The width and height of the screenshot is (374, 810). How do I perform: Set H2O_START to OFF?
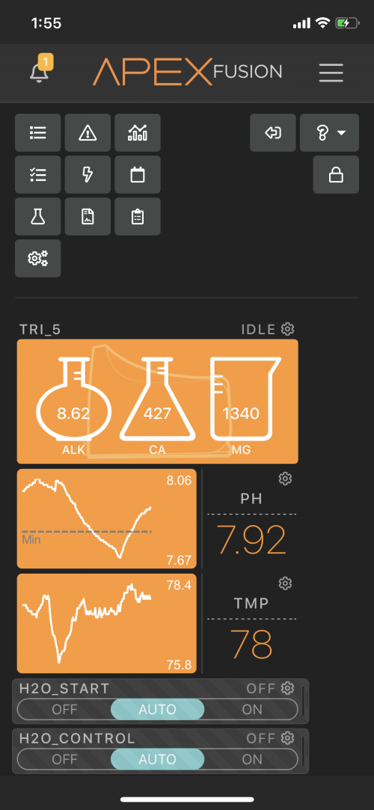[64, 709]
